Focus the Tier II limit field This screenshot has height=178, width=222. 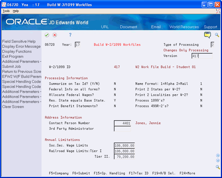tap(124, 157)
